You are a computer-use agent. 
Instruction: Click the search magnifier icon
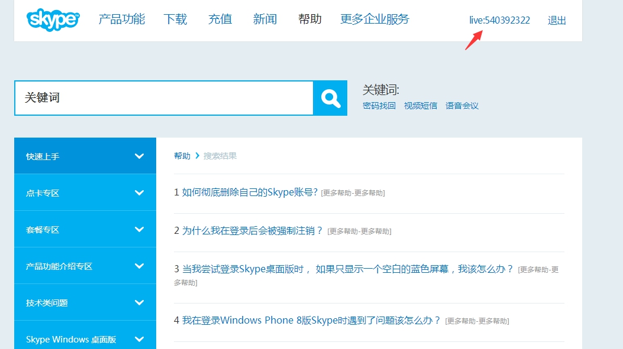point(330,97)
